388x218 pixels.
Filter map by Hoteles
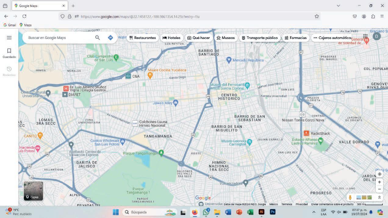click(x=171, y=38)
